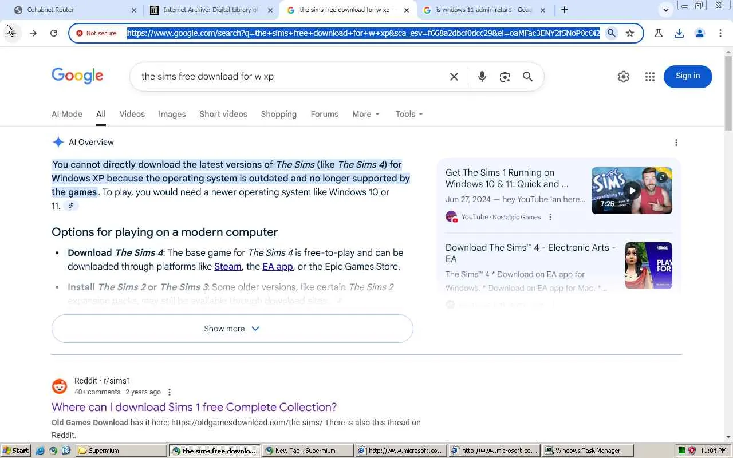
Task: Open 'Download The Sims 4 - Electronic Arts' result
Action: pos(530,253)
